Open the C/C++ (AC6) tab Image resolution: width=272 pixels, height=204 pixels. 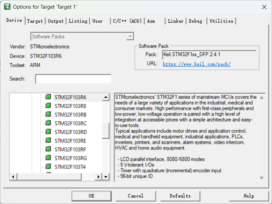click(x=127, y=21)
